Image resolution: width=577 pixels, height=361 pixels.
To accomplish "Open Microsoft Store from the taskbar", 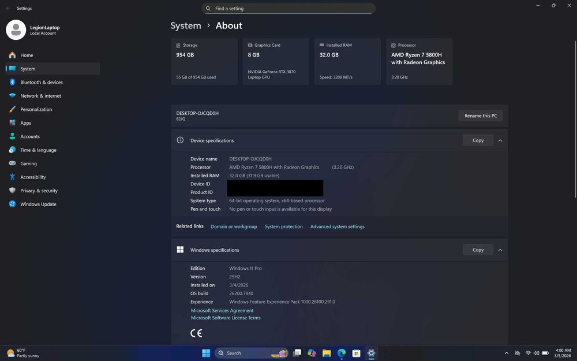I will pos(356,353).
